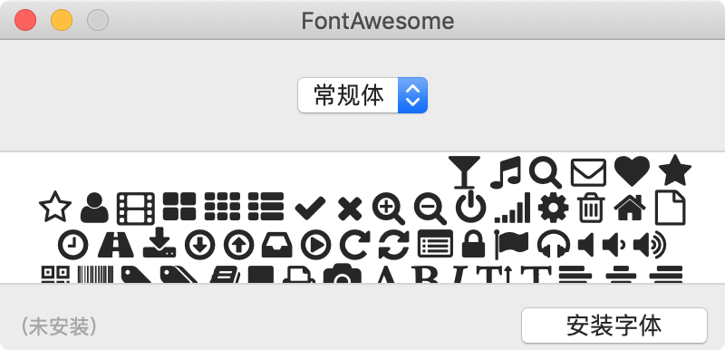The width and height of the screenshot is (725, 350).
Task: Click the blank file document glyph
Action: 670,208
